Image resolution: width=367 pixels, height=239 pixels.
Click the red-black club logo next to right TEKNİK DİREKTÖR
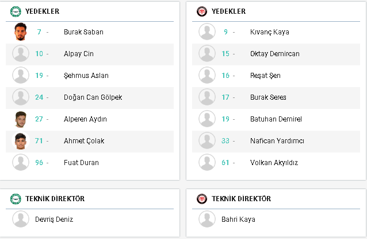point(202,199)
